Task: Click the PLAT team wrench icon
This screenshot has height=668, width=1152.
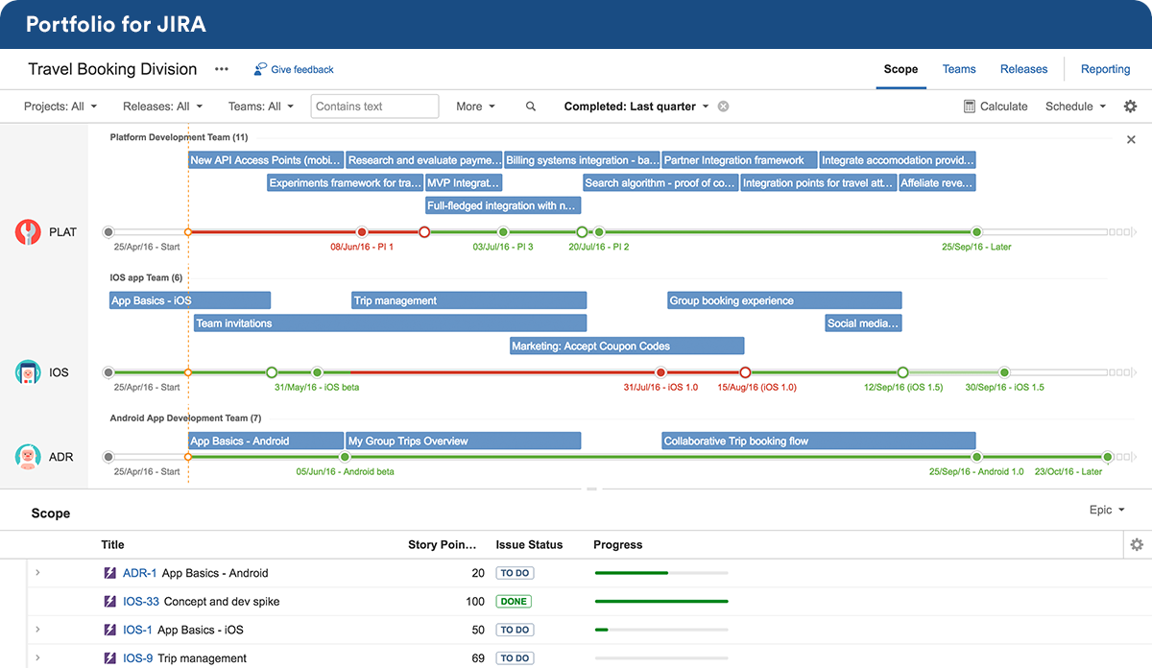Action: pyautogui.click(x=29, y=232)
